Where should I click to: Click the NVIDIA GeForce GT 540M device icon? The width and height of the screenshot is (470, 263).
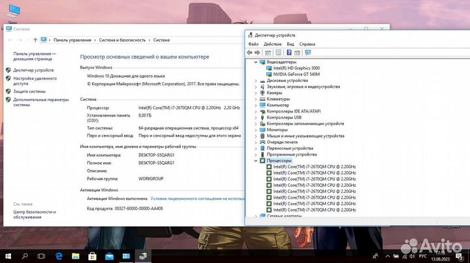click(269, 74)
